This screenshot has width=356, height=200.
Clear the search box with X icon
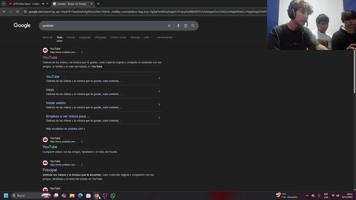point(169,26)
